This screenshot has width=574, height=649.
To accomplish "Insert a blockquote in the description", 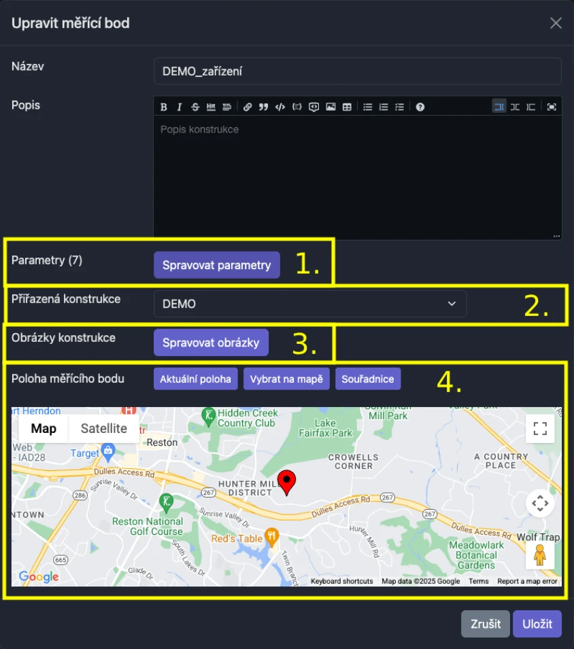I will tap(263, 107).
